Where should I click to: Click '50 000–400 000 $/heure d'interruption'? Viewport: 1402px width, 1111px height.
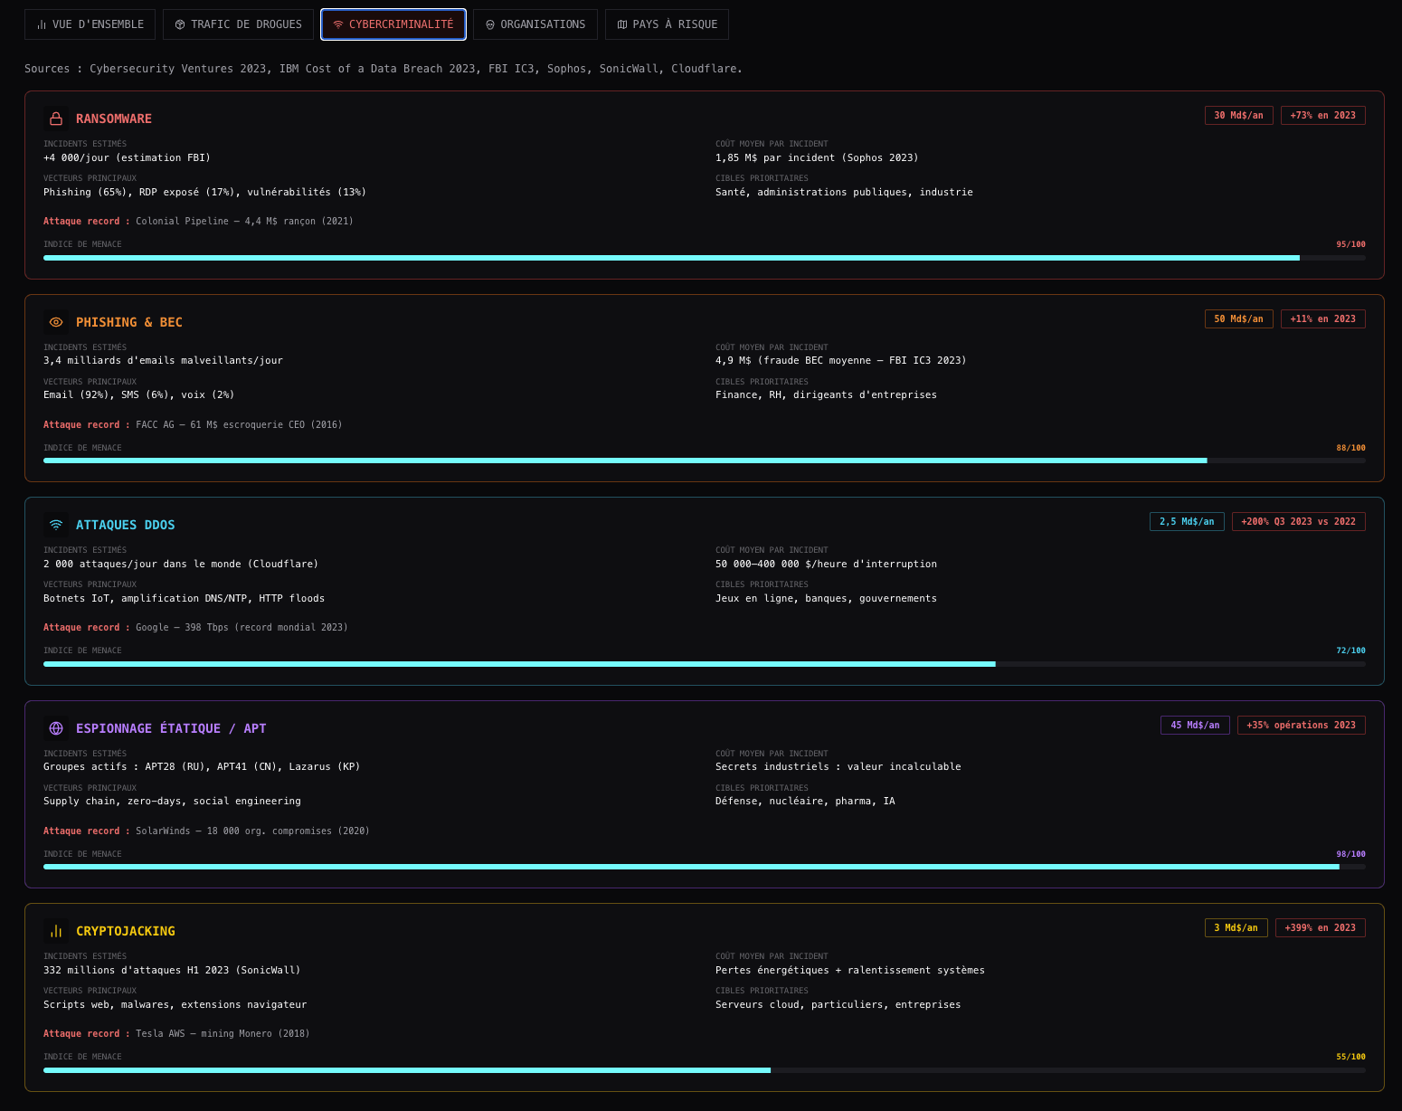pyautogui.click(x=826, y=564)
